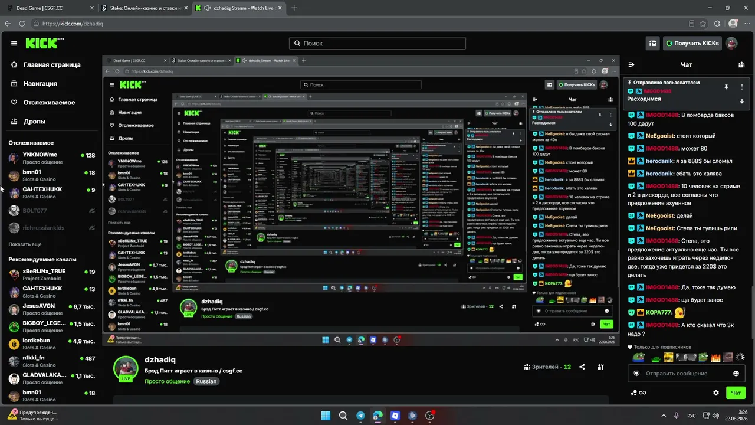Click the Получить KICKs button
Viewport: 755px width, 425px height.
coord(692,43)
